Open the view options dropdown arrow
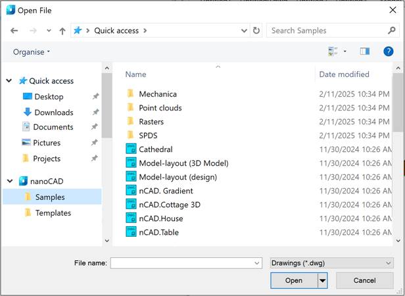Screen dimensions: 405x296 click(x=345, y=51)
